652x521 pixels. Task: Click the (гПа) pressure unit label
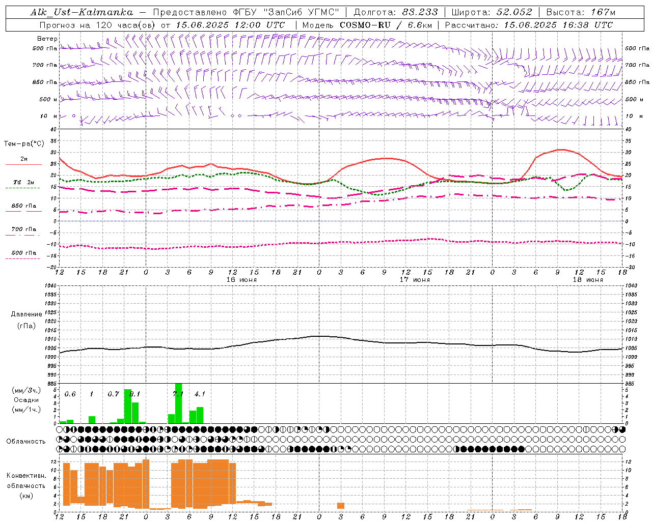26,326
